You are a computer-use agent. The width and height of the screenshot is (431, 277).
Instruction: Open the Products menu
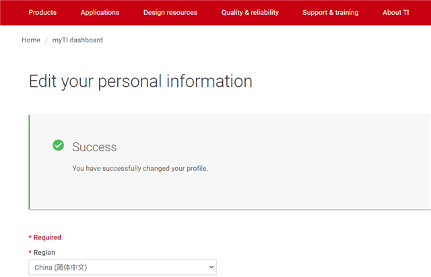tap(42, 12)
